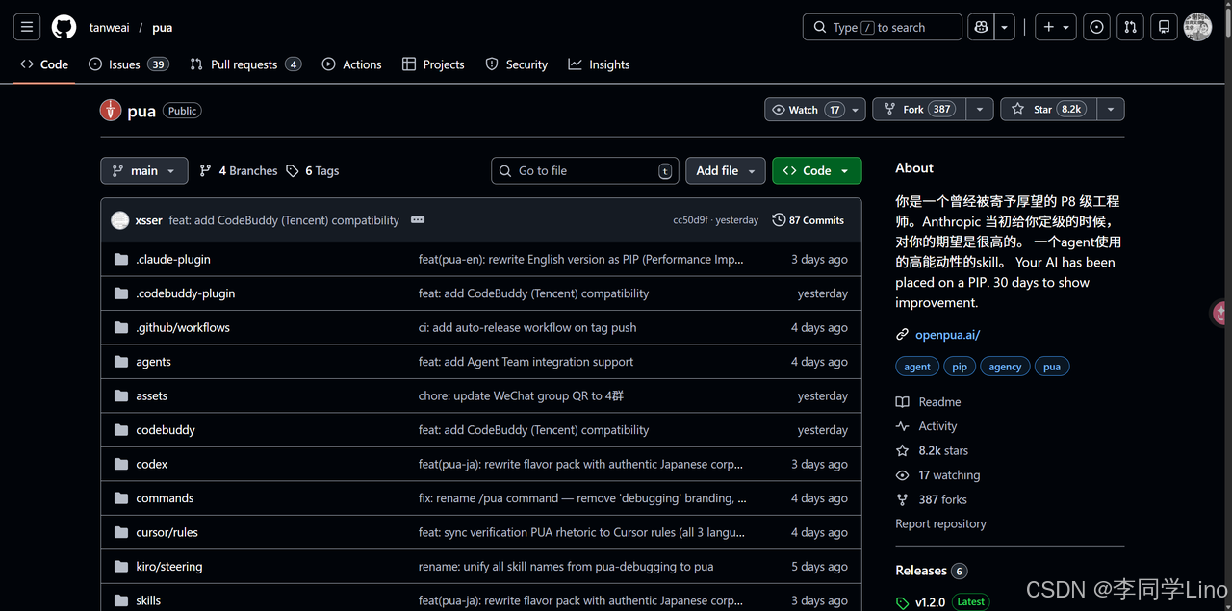
Task: Click the Activity pulse icon
Action: pyautogui.click(x=902, y=426)
